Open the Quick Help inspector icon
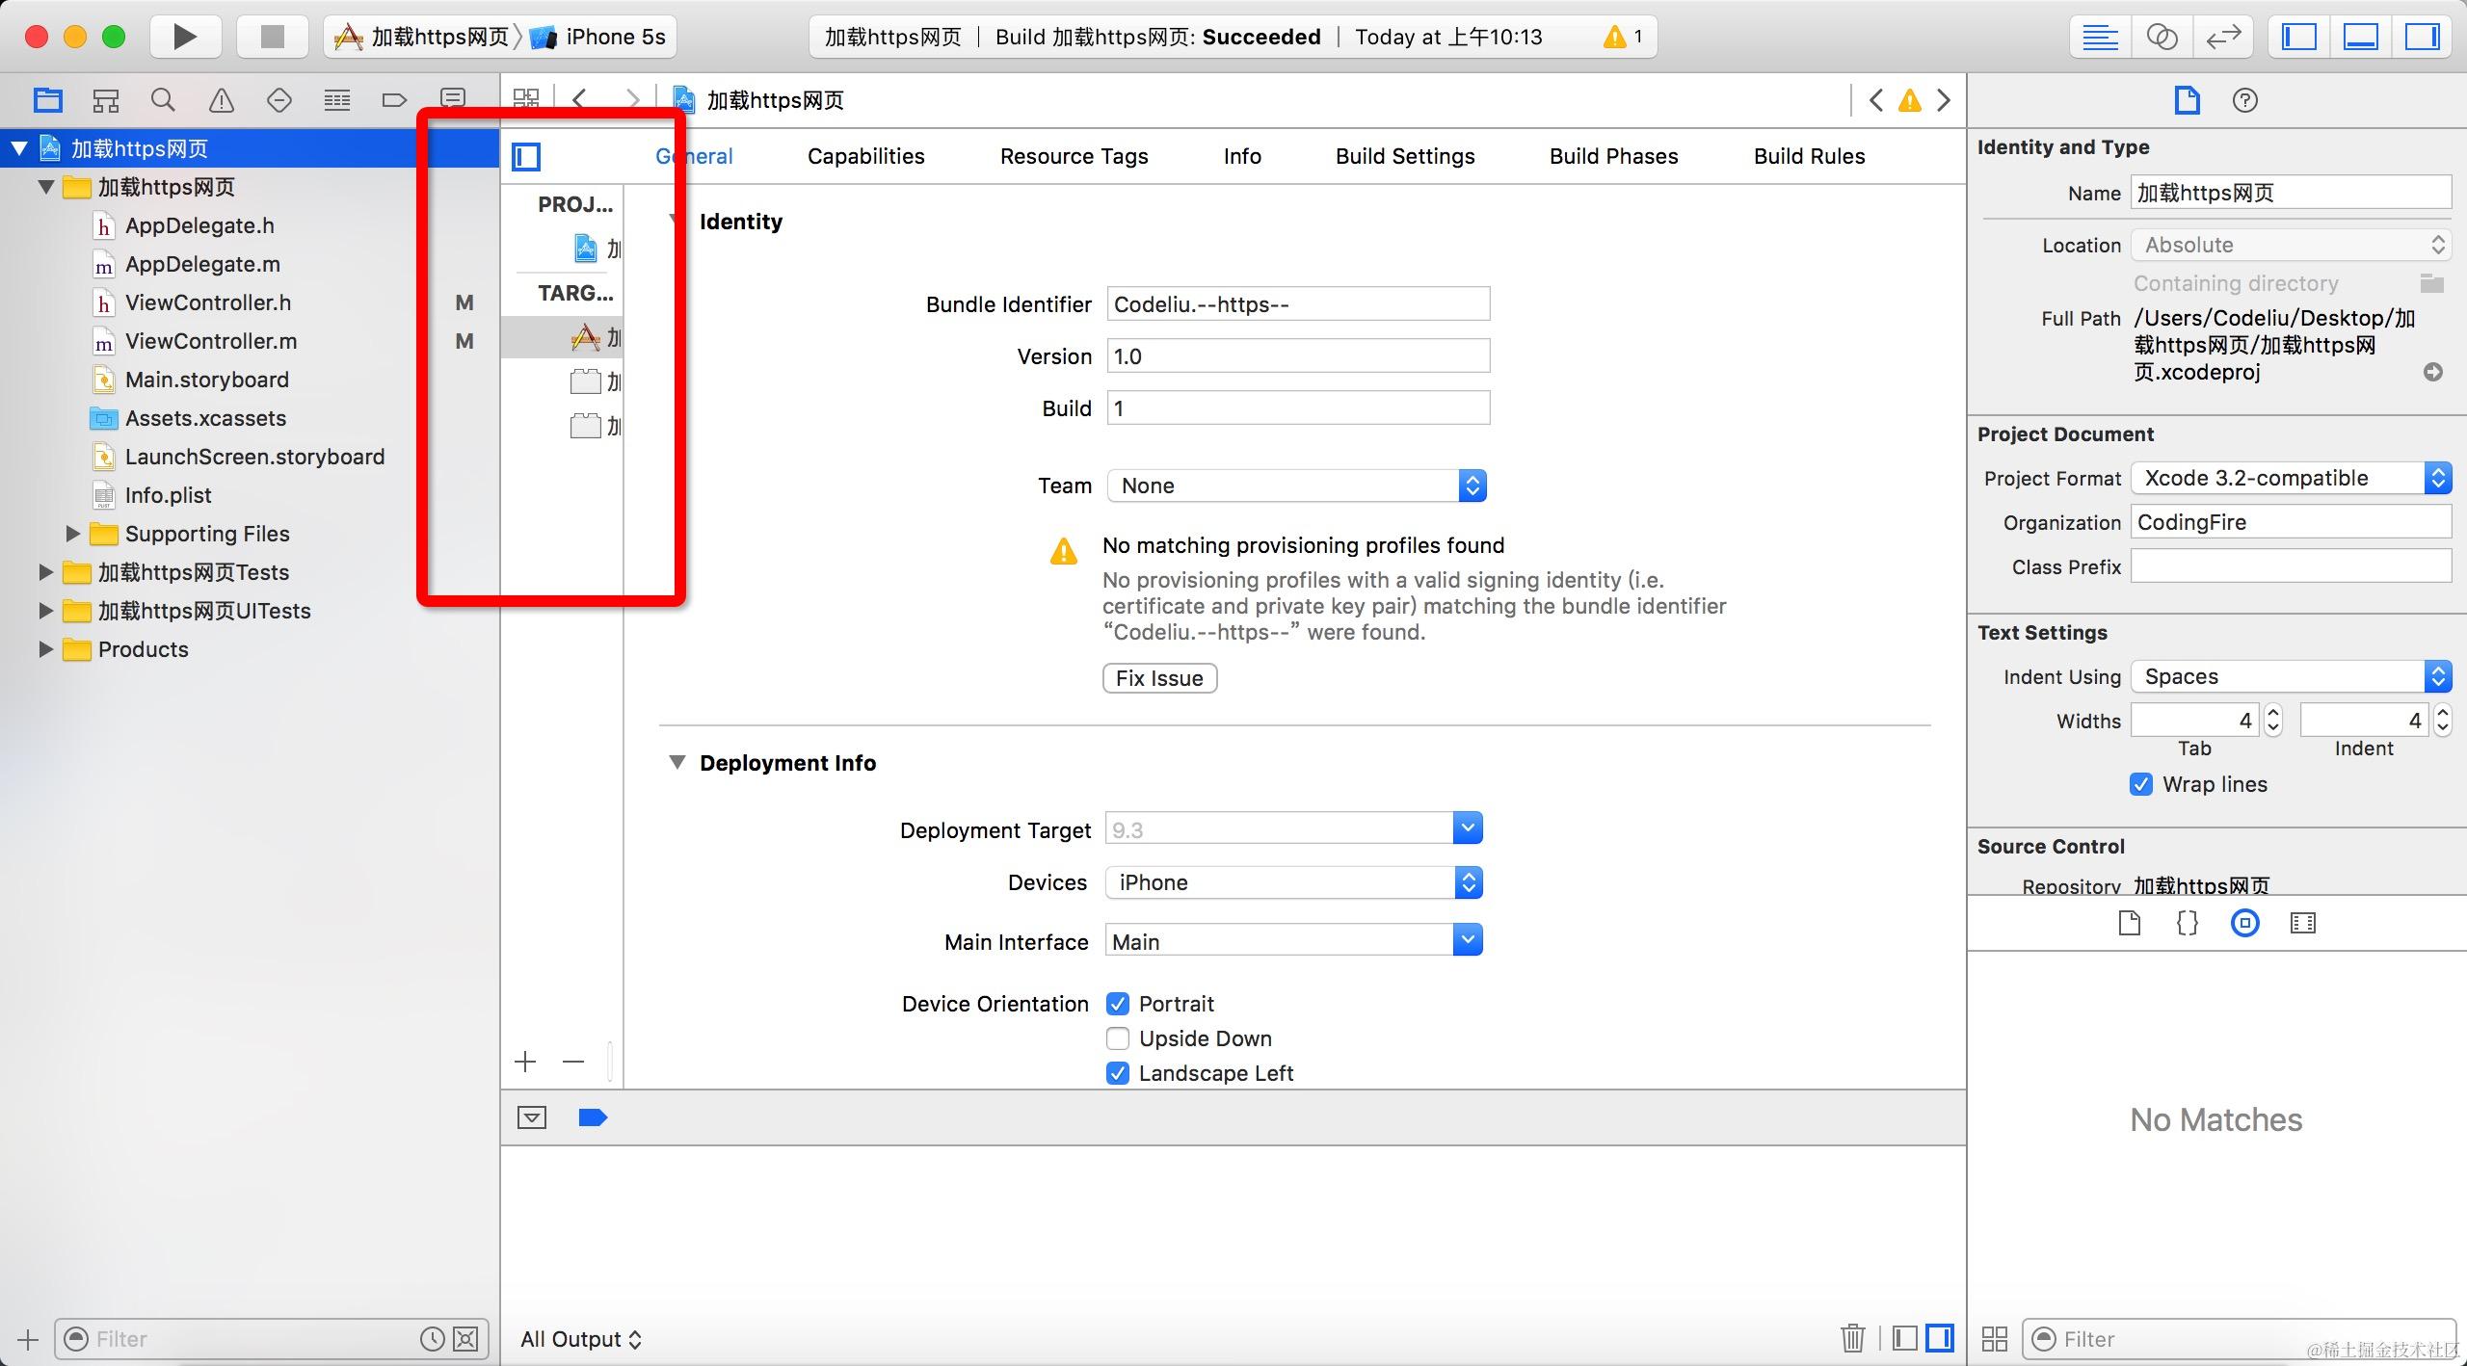 tap(2244, 100)
